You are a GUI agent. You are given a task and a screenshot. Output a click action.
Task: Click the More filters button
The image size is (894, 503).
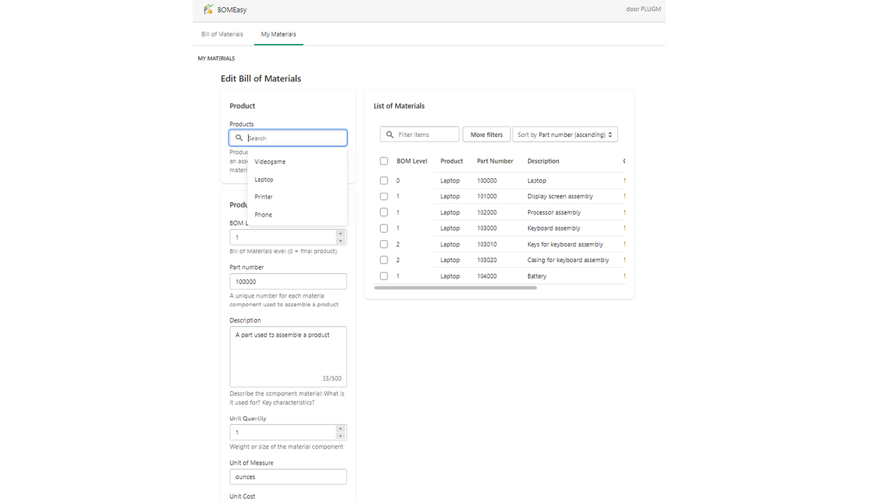[487, 134]
